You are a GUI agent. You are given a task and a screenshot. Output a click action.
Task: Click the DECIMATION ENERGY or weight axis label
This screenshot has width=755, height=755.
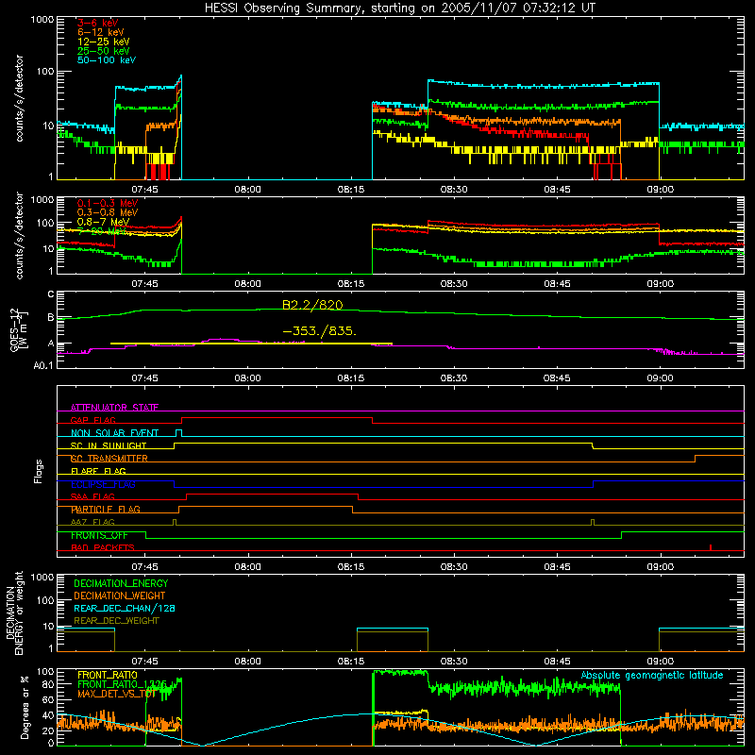(x=14, y=612)
